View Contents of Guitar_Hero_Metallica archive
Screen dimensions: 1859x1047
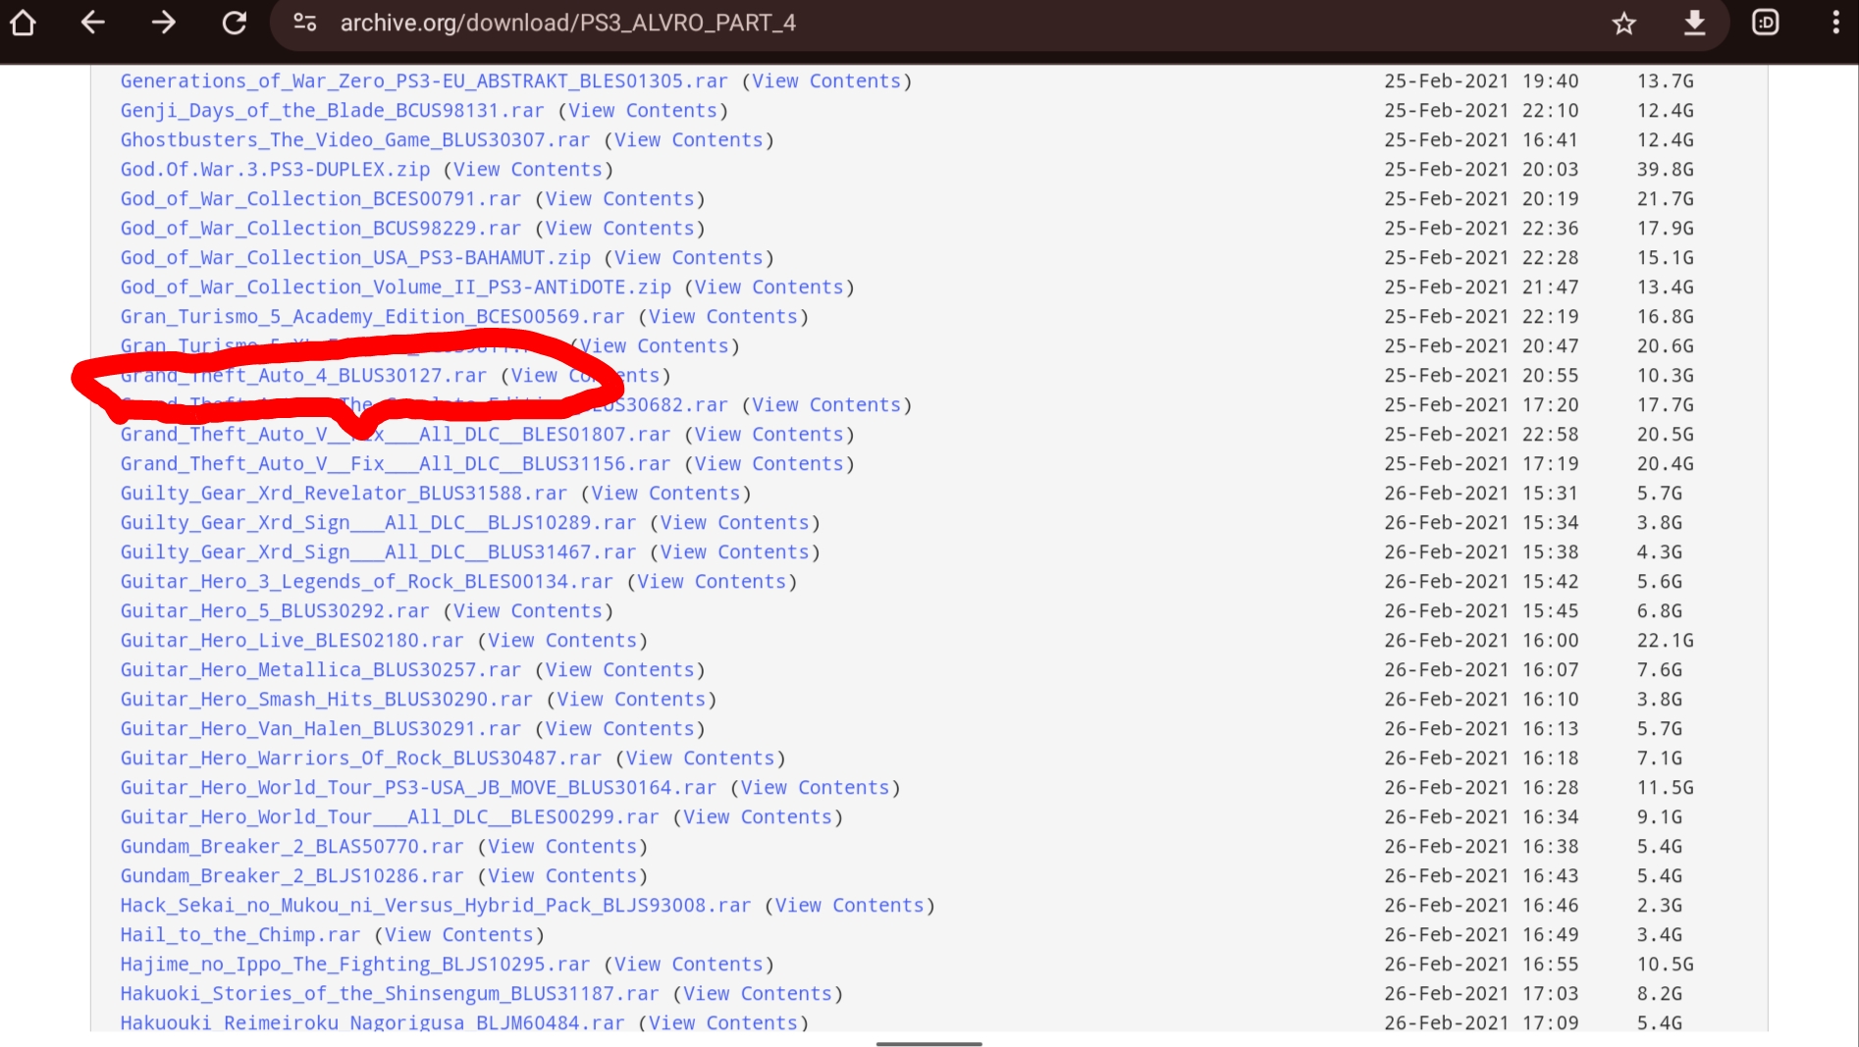click(x=620, y=670)
